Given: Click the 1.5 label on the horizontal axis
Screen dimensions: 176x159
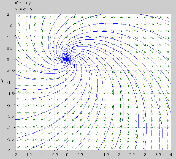Looking at the screenshot, I should tap(106, 155).
